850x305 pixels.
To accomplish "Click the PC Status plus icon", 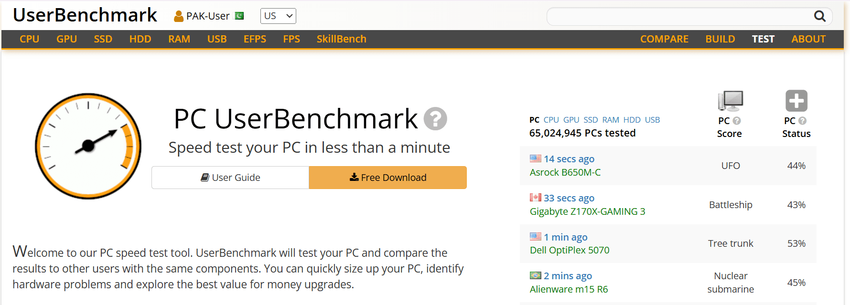I will (796, 101).
